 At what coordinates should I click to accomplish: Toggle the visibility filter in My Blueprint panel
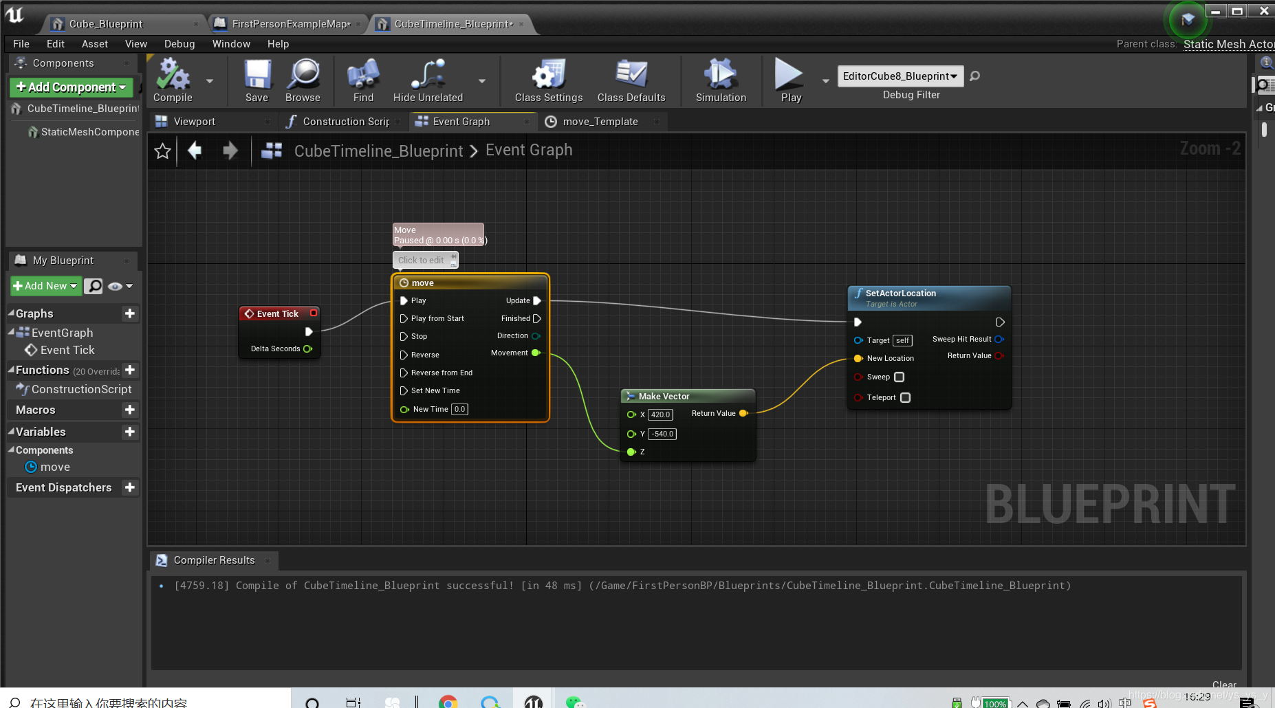point(117,286)
